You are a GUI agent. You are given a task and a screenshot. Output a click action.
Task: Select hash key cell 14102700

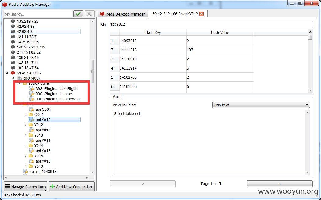[x=153, y=77]
